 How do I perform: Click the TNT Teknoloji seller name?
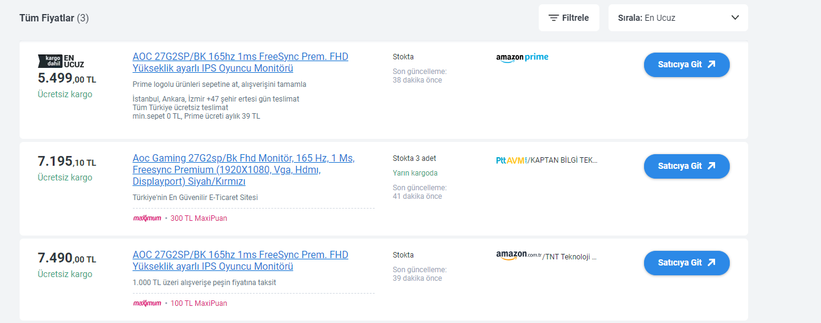point(571,257)
